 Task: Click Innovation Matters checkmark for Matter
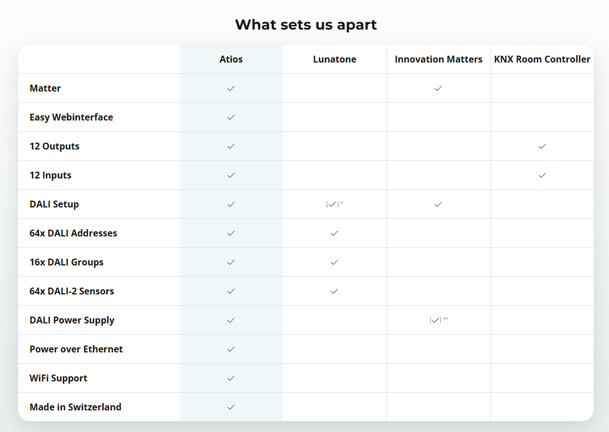438,88
